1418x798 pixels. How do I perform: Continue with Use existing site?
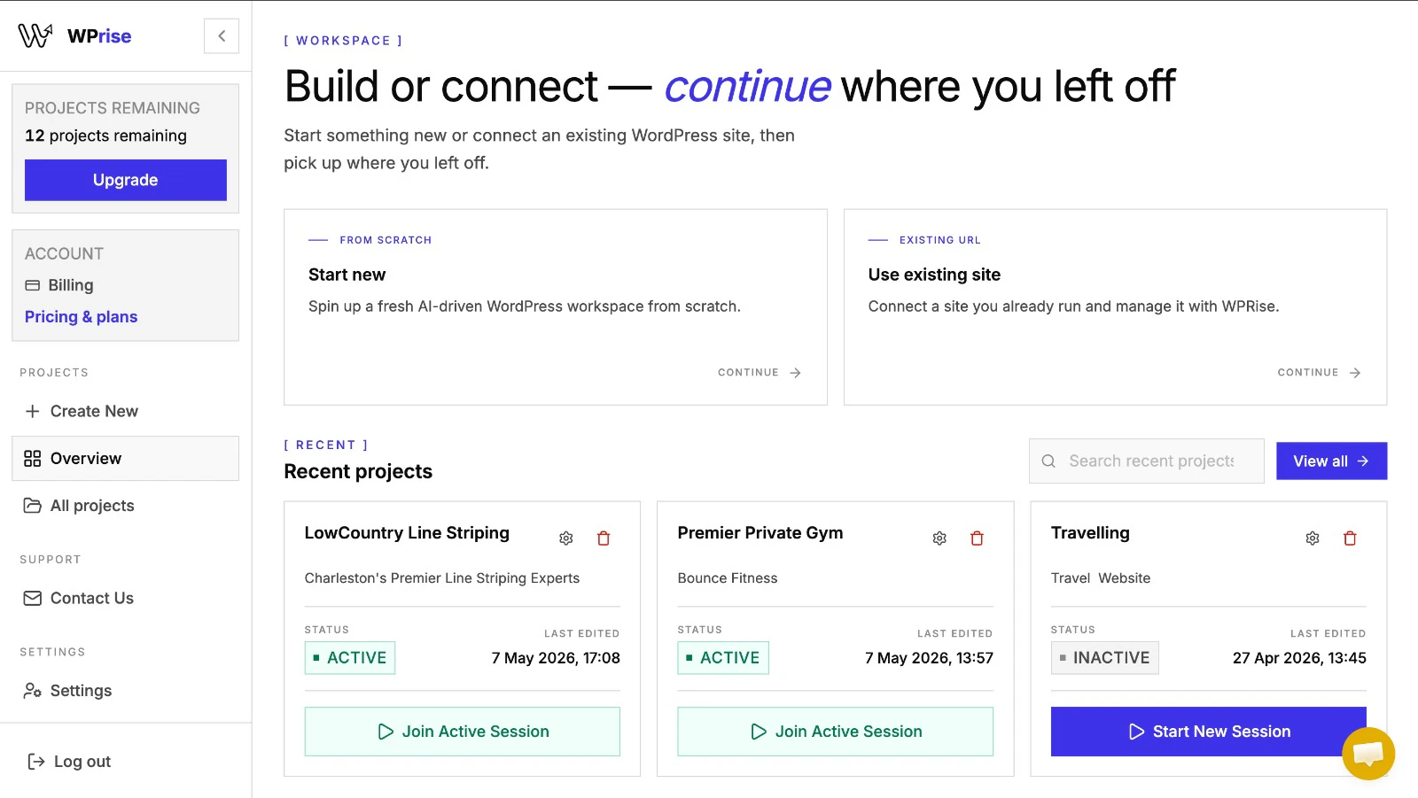click(1319, 373)
